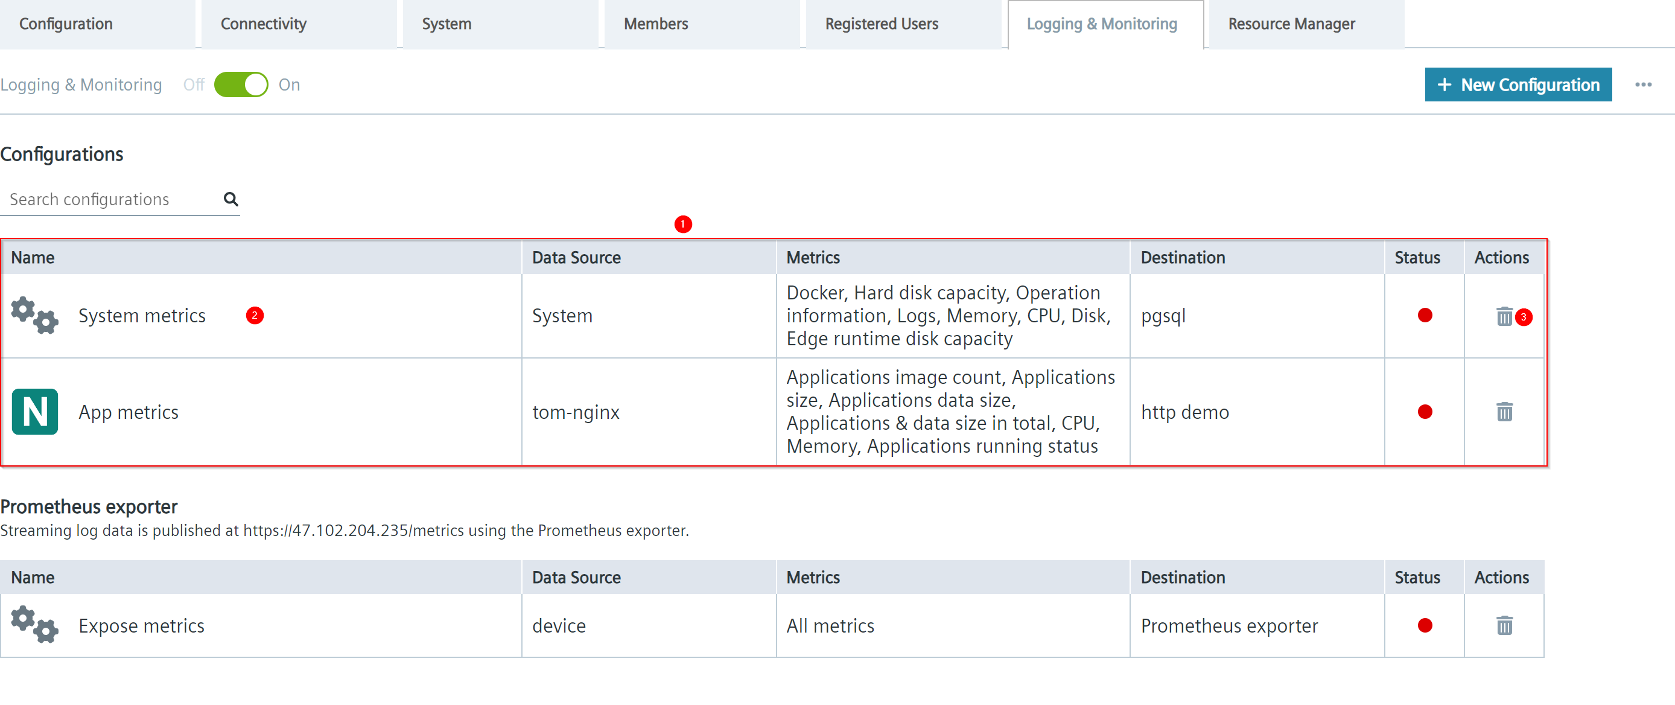
Task: Click the New Configuration button
Action: click(1518, 85)
